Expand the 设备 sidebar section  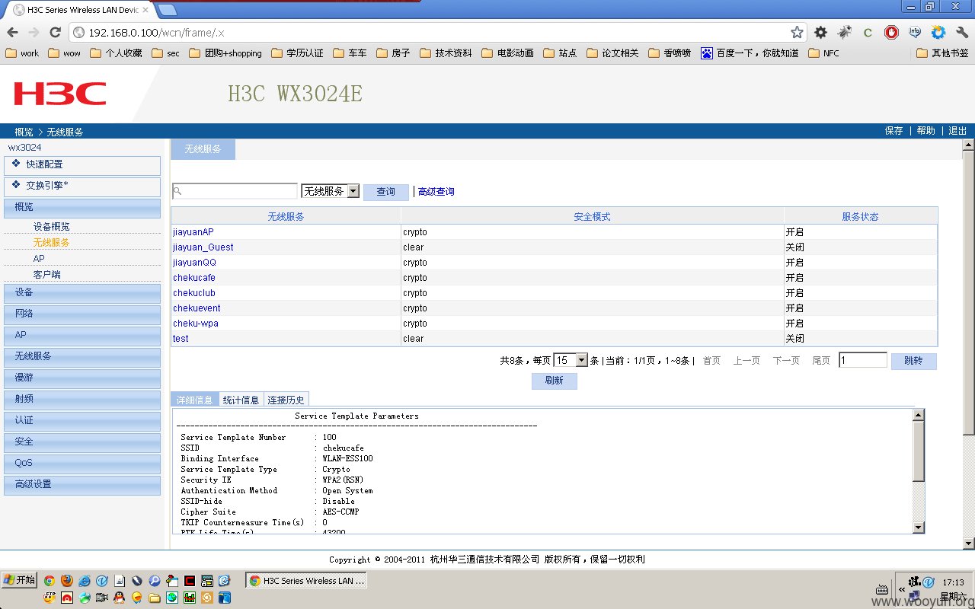click(82, 293)
